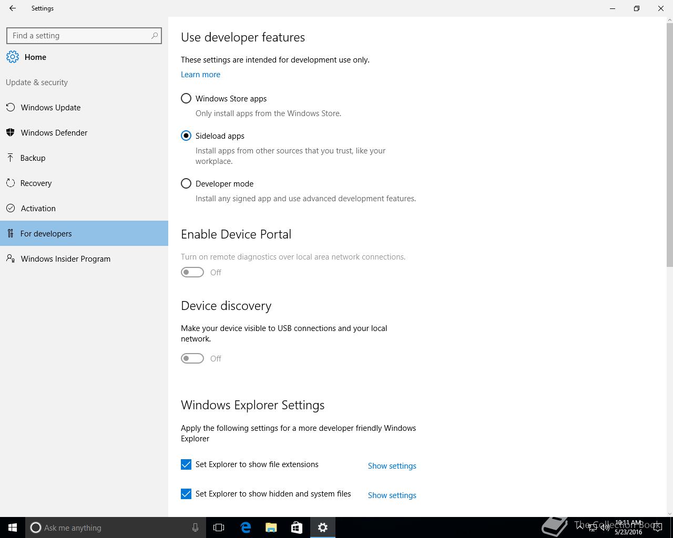673x538 pixels.
Task: Click the Windows Defender shield icon
Action: click(11, 132)
